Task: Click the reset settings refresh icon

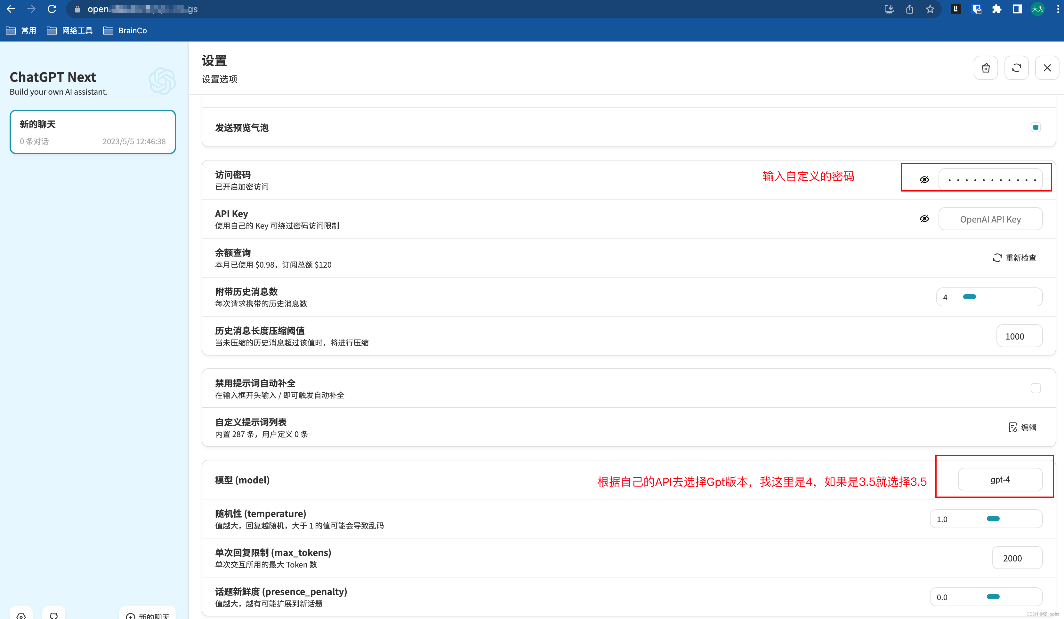Action: click(x=1016, y=68)
